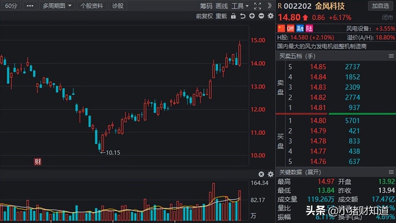Click the zoom in plus icon
Viewport: 396px width, 223px height.
tap(252, 16)
